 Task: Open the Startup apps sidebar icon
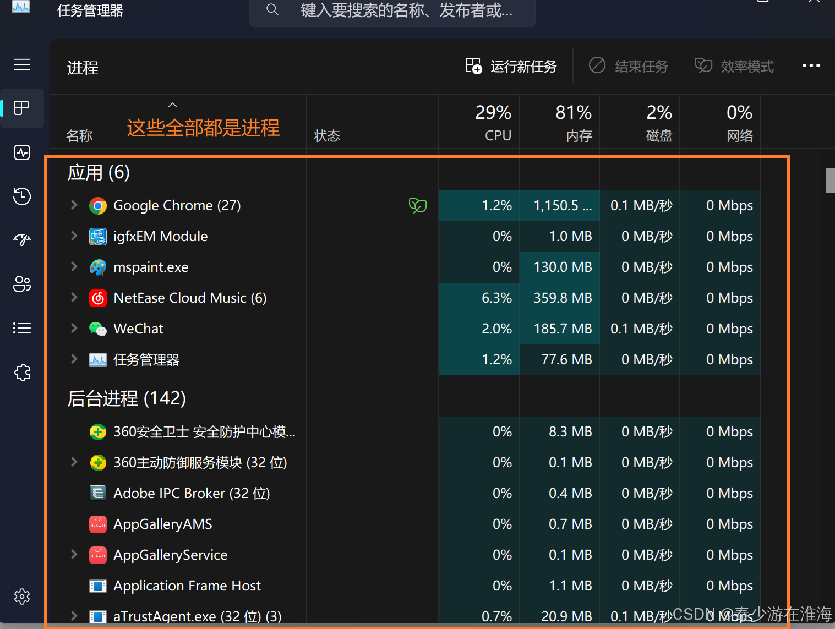point(22,239)
